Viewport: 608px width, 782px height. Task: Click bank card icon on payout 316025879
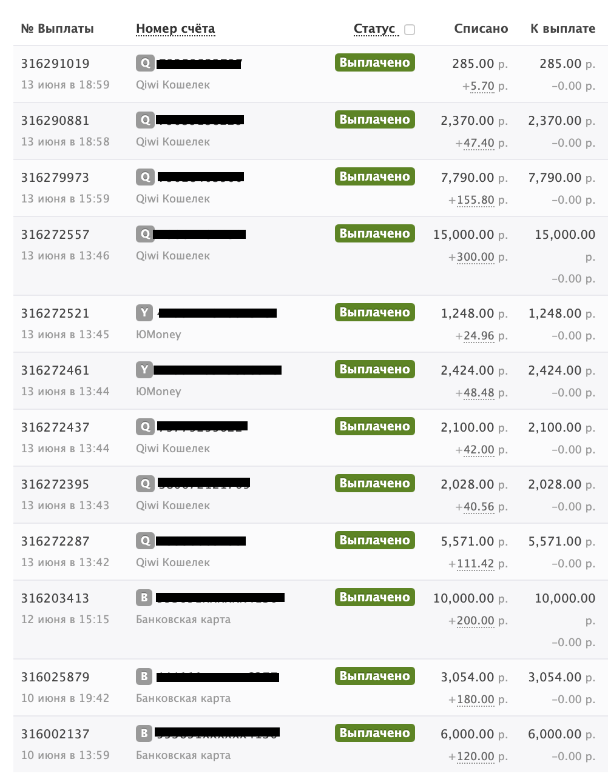point(144,677)
